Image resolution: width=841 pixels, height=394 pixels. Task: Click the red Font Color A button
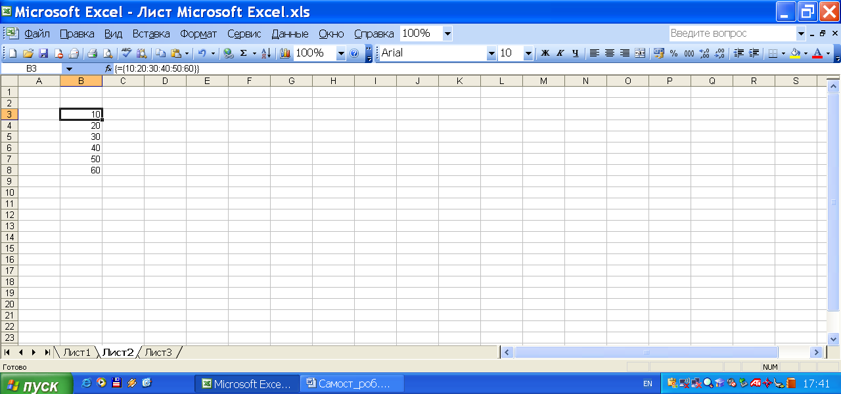pos(817,53)
